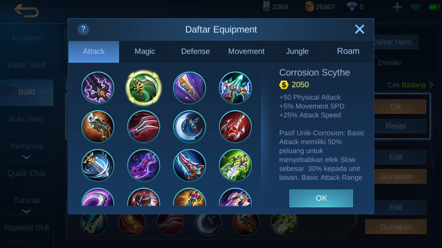Choose the red claws item icon
The width and height of the screenshot is (442, 248).
click(144, 126)
